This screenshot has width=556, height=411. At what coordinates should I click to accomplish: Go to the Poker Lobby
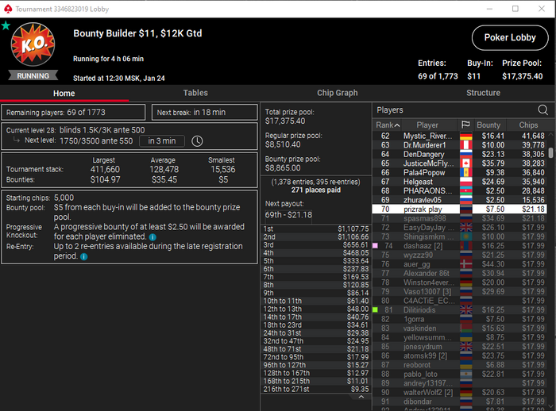point(510,37)
